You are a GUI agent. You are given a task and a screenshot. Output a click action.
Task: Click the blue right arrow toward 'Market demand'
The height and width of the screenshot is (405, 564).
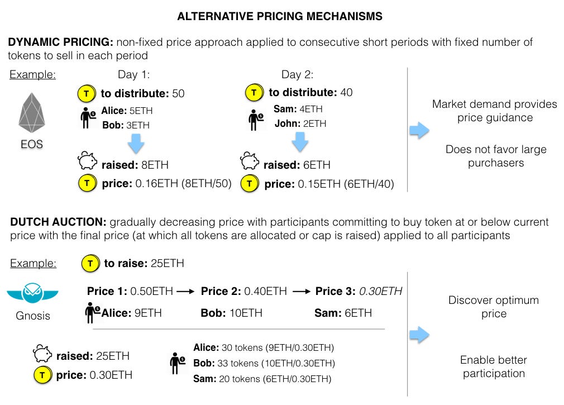coord(419,131)
